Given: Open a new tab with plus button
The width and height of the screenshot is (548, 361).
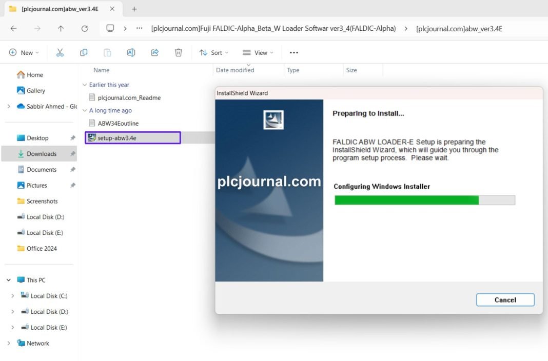Looking at the screenshot, I should point(134,9).
